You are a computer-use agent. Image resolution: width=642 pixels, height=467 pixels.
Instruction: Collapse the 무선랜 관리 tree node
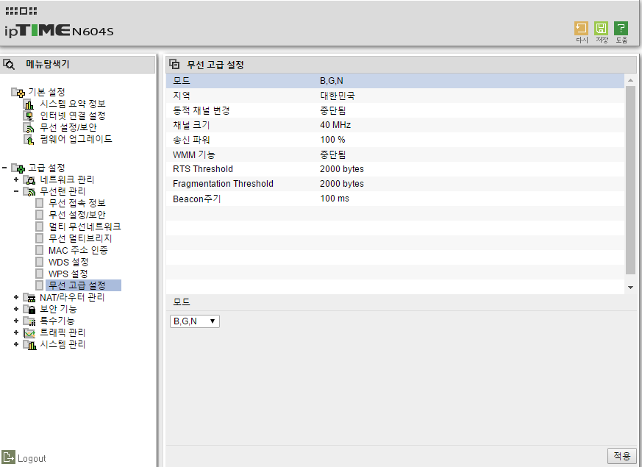16,191
